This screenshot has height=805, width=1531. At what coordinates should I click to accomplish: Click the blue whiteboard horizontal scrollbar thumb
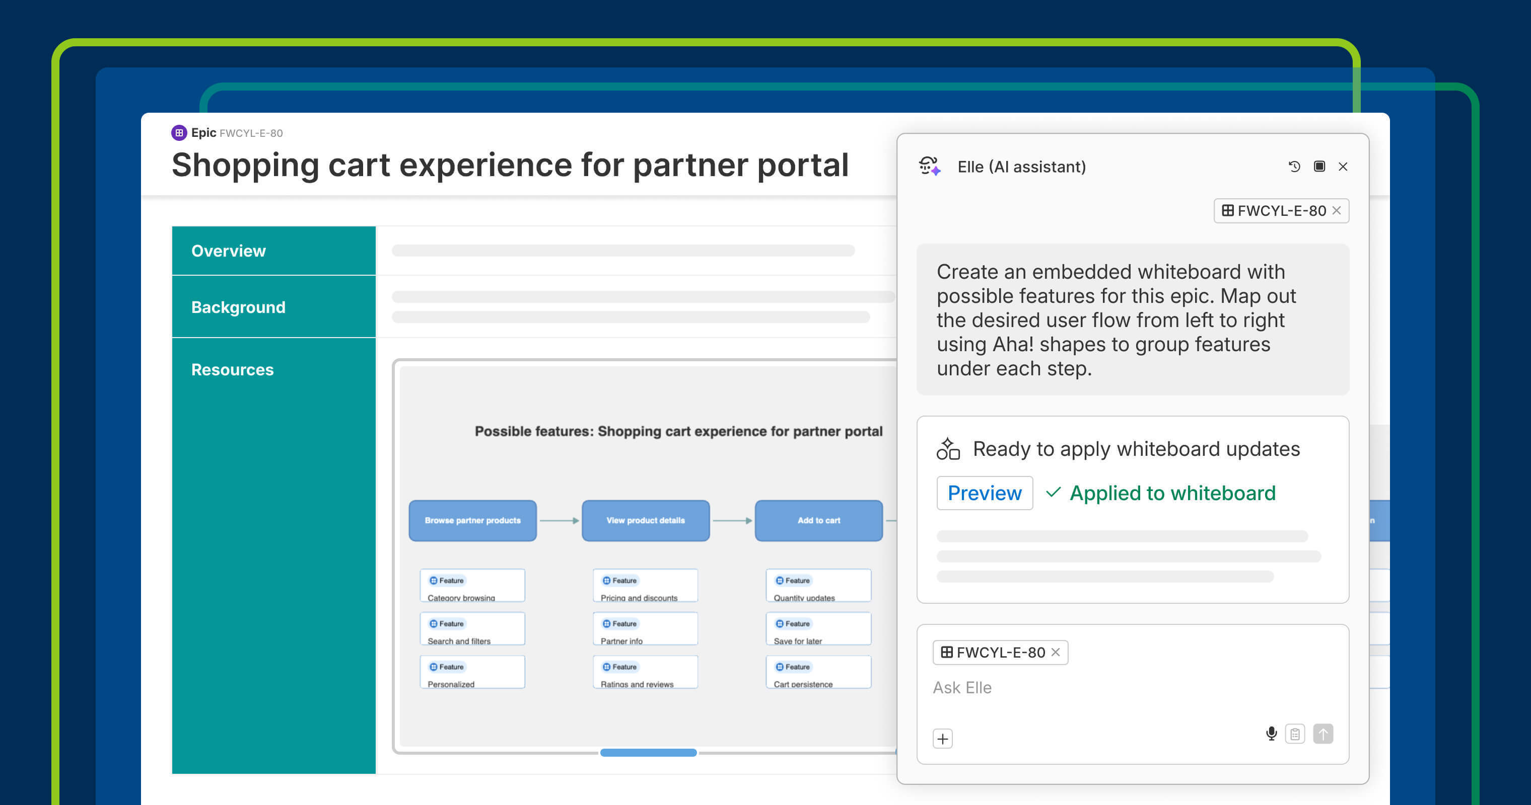tap(649, 753)
